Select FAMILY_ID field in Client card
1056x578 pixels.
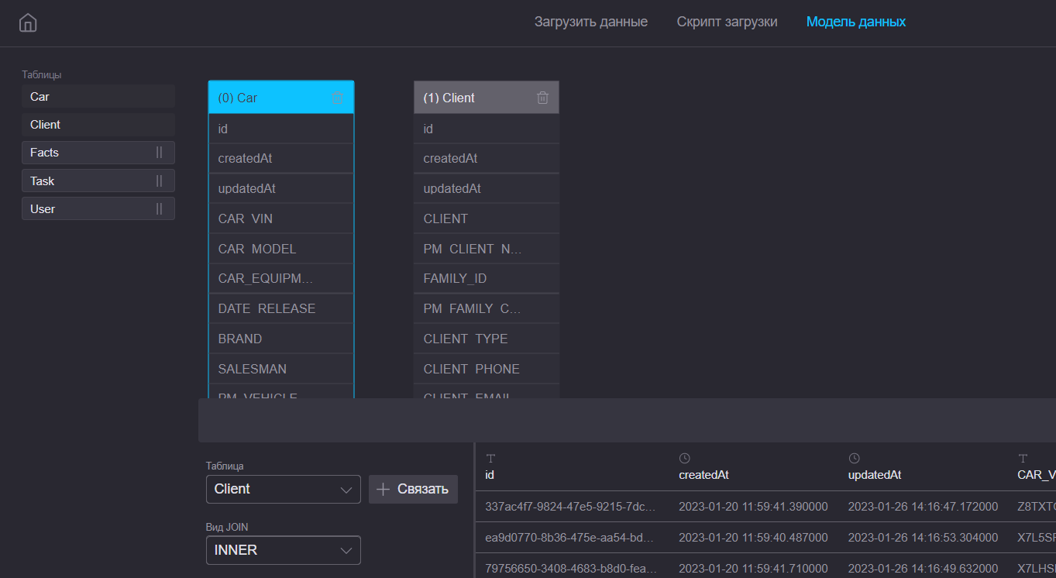point(487,278)
